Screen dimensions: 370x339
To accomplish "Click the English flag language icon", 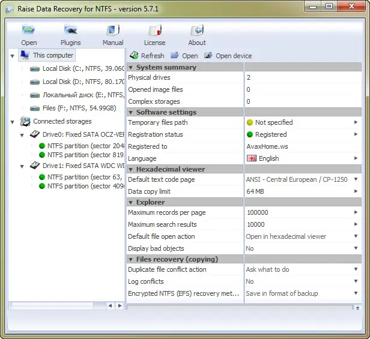I will click(252, 158).
